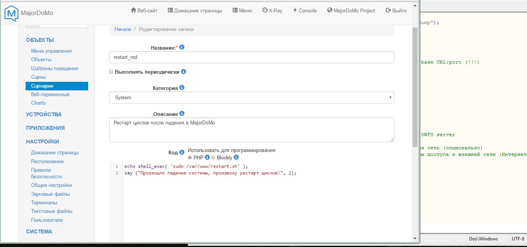Image resolution: width=527 pixels, height=247 pixels.
Task: Click info icon next to Категория label
Action: (182, 88)
